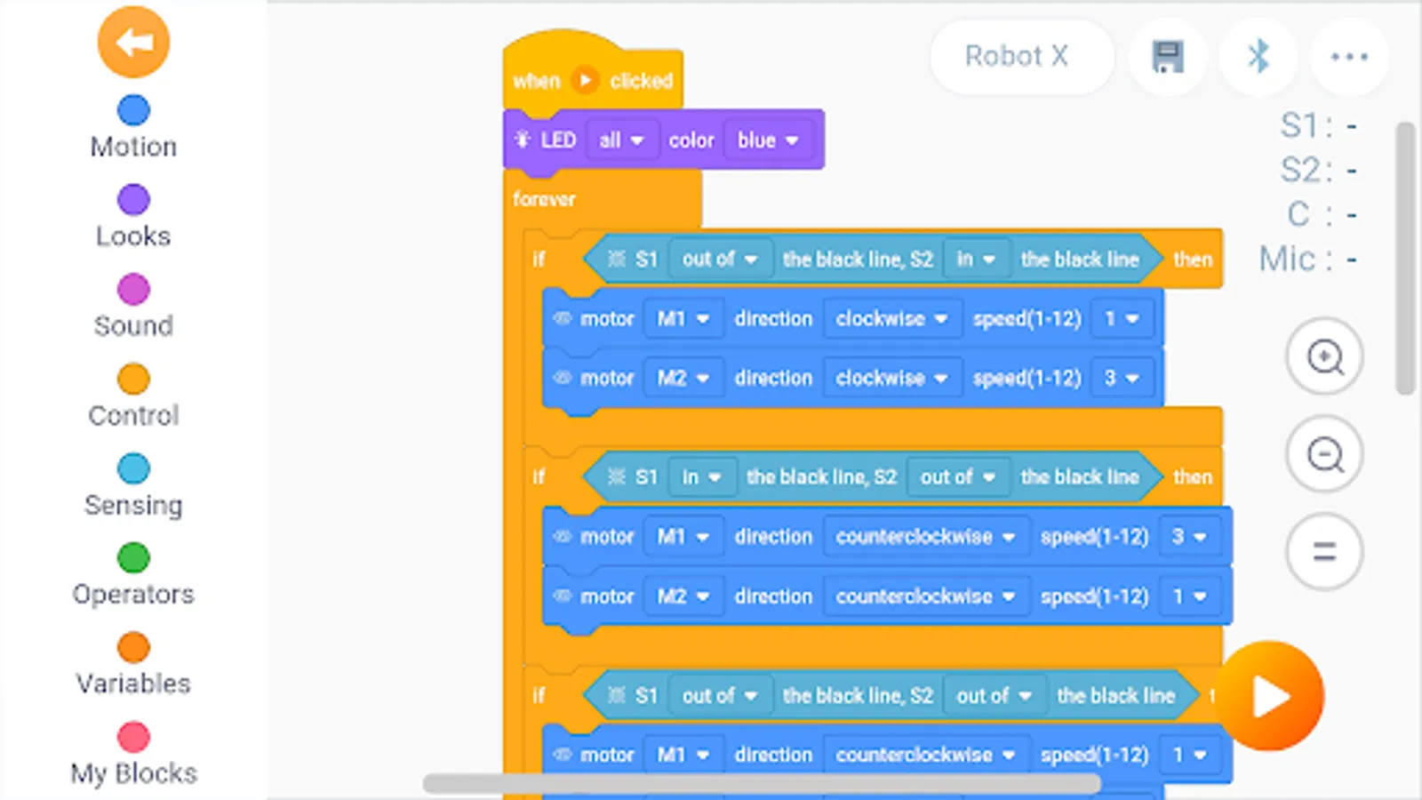1422x800 pixels.
Task: Open S1 'out of' dropdown in first if block
Action: 719,260
